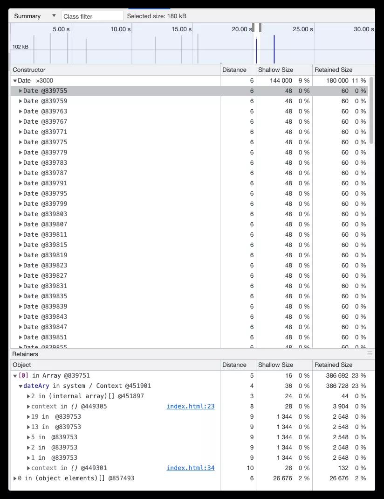Image resolution: width=384 pixels, height=499 pixels.
Task: Select the Date @839847 row
Action: pyautogui.click(x=189, y=327)
